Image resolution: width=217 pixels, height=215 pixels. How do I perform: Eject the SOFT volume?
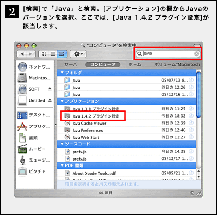50,89
